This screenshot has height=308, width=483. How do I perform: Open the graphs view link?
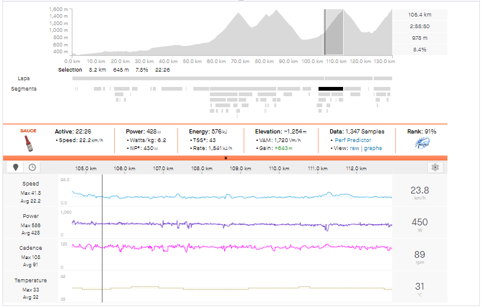[x=373, y=148]
